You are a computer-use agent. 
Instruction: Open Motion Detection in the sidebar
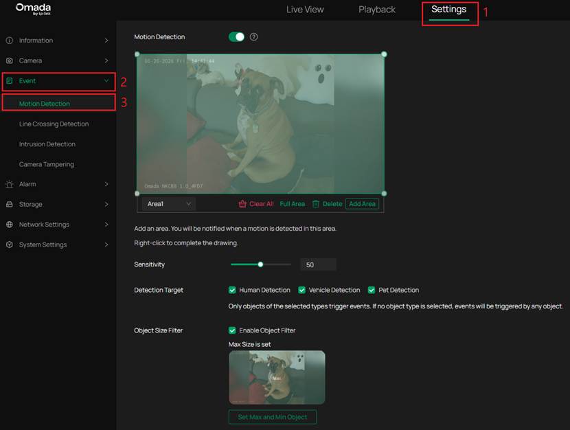click(45, 104)
